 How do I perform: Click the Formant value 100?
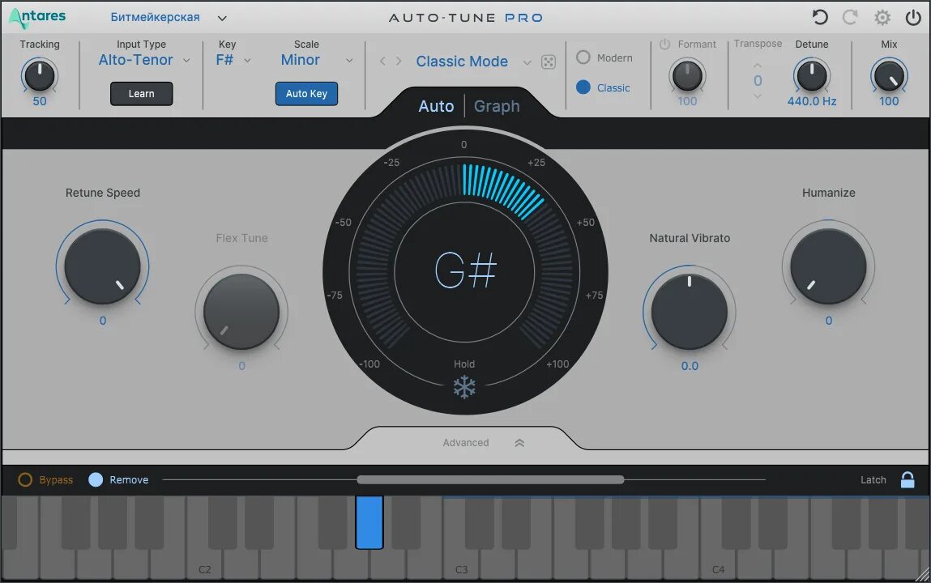687,101
